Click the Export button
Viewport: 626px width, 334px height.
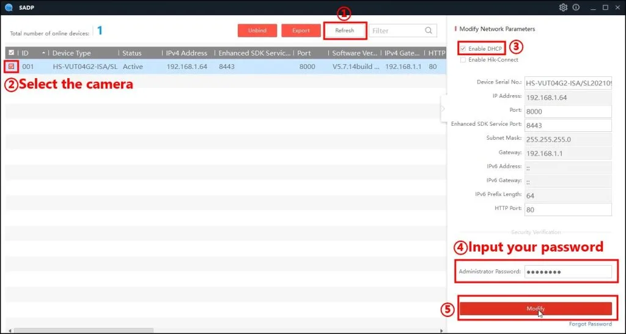301,31
